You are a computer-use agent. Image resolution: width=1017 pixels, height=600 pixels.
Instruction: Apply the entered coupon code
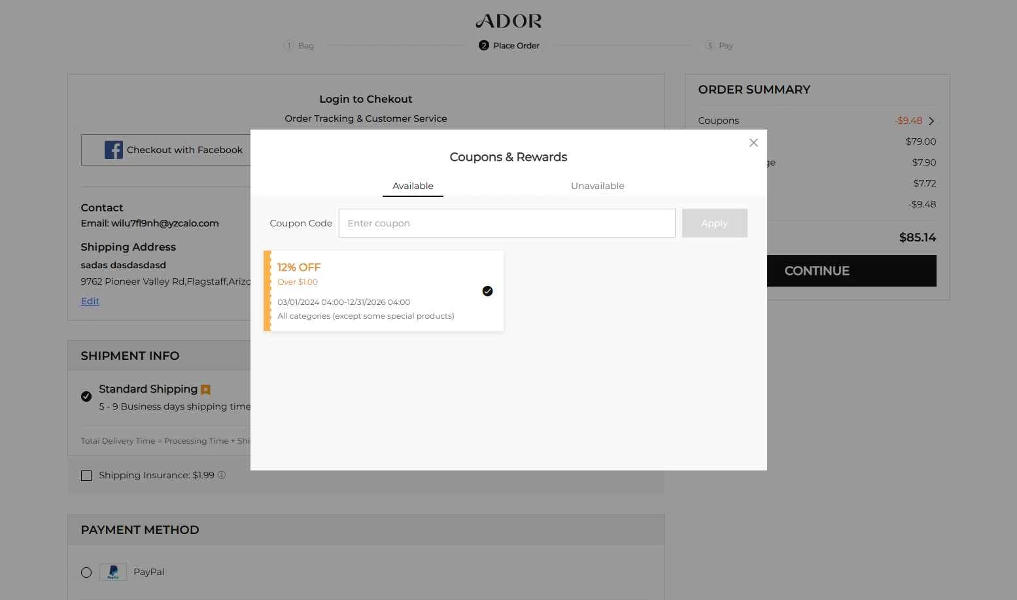click(x=714, y=223)
